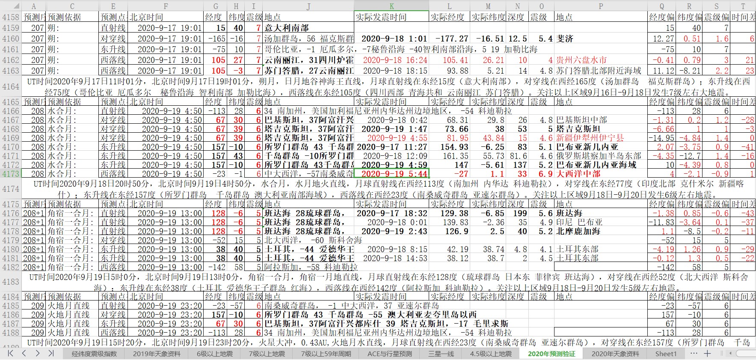Open the 7级以上59年周期 sheet tab
Image resolution: width=756 pixels, height=360 pixels.
pyautogui.click(x=326, y=354)
